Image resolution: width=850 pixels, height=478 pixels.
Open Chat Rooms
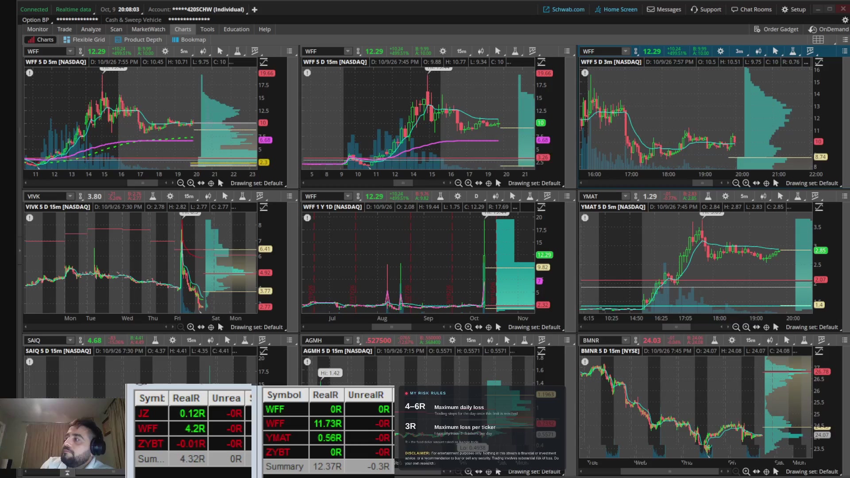click(x=751, y=9)
